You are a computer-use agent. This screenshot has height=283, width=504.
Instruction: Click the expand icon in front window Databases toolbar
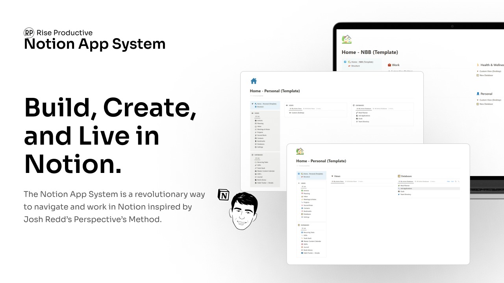(x=459, y=182)
